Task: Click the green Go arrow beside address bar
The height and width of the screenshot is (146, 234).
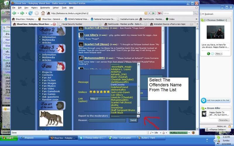Action: (153, 13)
